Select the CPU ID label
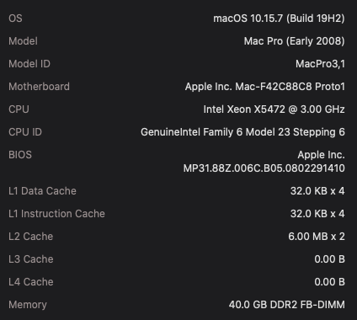This screenshot has width=357, height=320. pos(25,132)
